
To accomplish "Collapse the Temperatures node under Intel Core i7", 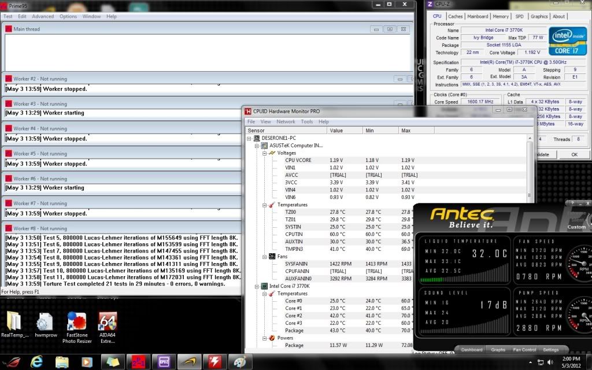I will [x=264, y=294].
